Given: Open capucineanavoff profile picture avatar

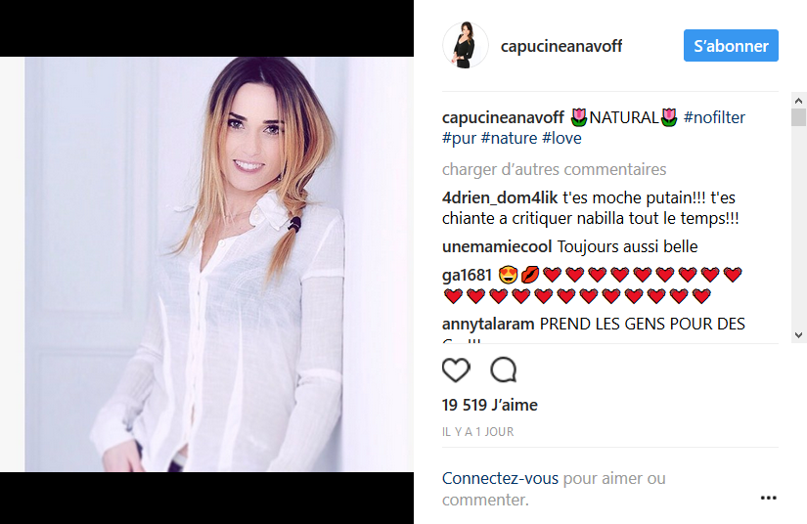Looking at the screenshot, I should point(466,45).
